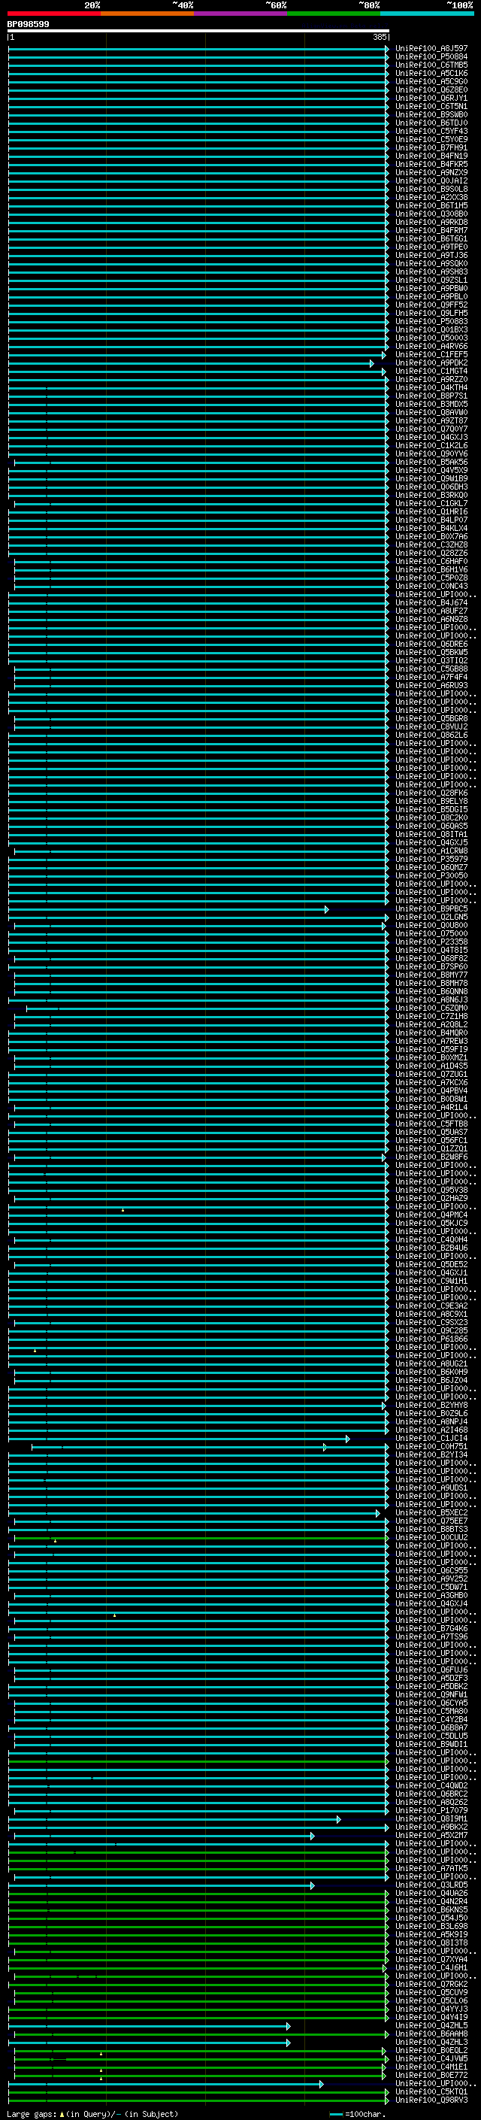The image size is (481, 2120).
Task: Select the UniRef100_Q5KJC9 label
Action: tap(431, 1224)
